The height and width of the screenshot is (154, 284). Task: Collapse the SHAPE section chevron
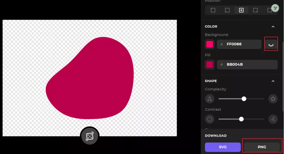click(x=273, y=81)
